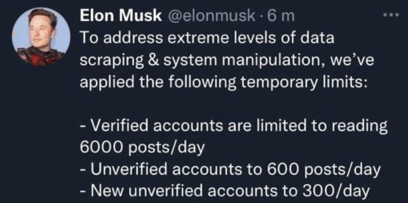The height and width of the screenshot is (203, 408).
Task: Click the line "applied the following temporary limits:"
Action: coord(224,83)
